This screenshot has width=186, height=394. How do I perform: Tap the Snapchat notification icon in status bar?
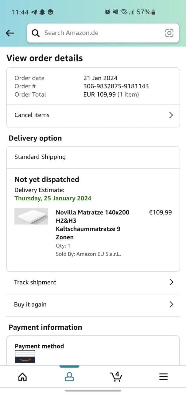[42, 12]
